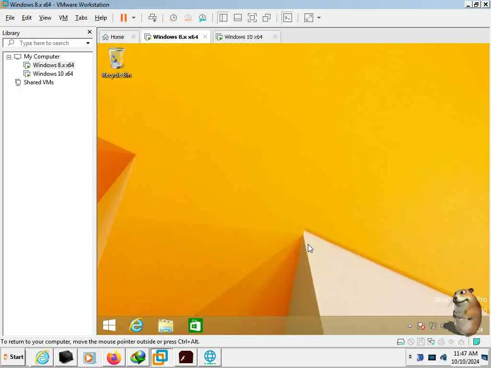The height and width of the screenshot is (368, 491).
Task: Click the sound card status icon
Action: [451, 342]
